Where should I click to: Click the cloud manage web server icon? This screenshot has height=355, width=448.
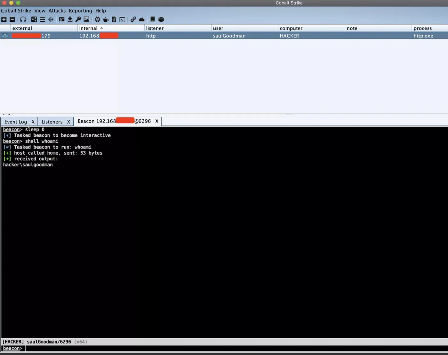(x=141, y=20)
